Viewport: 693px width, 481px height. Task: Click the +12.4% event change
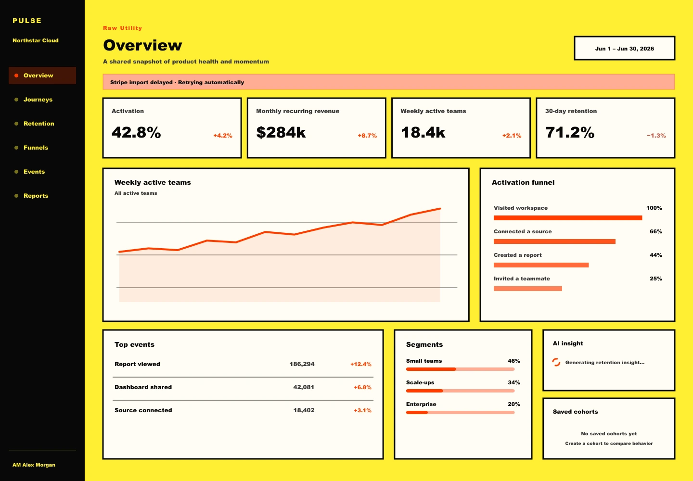361,364
